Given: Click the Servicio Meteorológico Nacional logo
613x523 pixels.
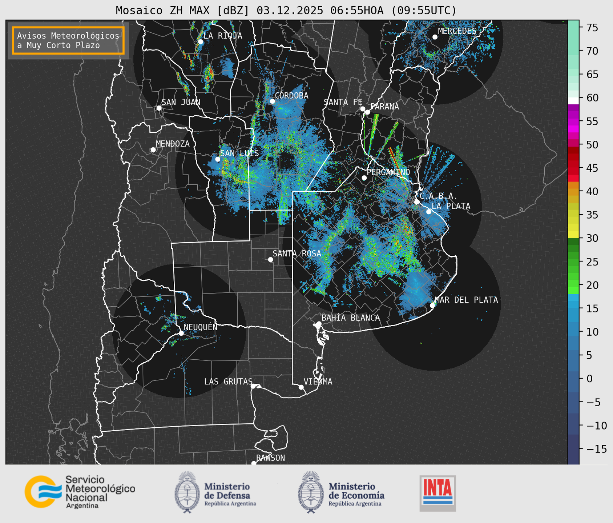Looking at the screenshot, I should (80, 492).
